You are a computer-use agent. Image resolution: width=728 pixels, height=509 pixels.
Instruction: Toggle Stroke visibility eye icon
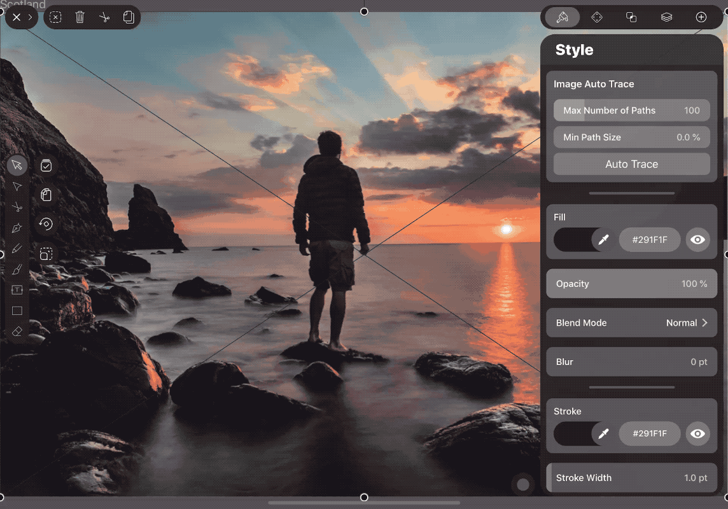click(x=697, y=433)
